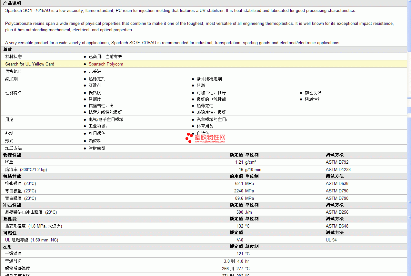This screenshot has width=411, height=276.
Task: Select the 产品说明 section header
Action: [x=12, y=3]
